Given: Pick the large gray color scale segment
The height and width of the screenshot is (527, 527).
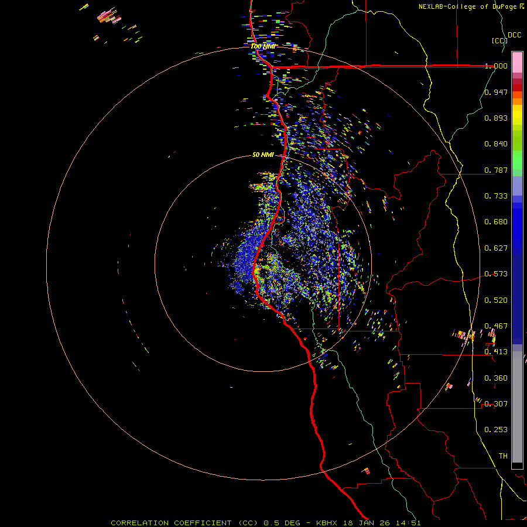Looking at the screenshot, I should pos(517,410).
